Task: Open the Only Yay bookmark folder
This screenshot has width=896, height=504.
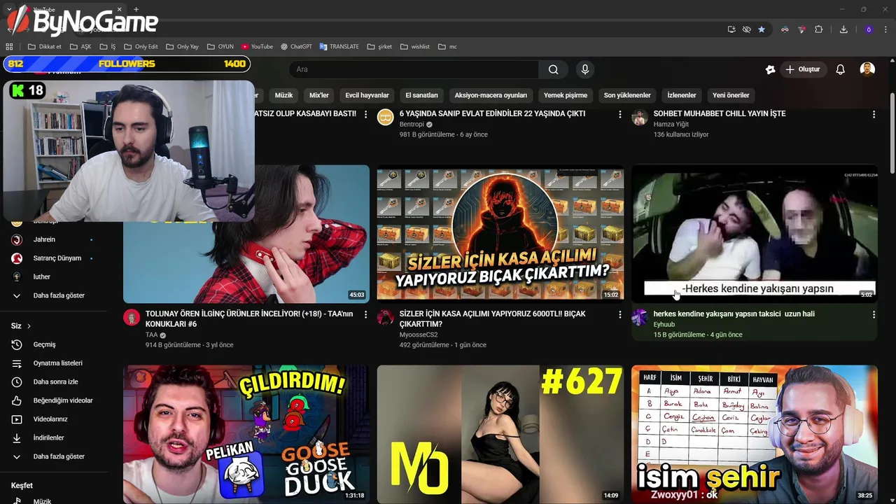Action: (182, 47)
